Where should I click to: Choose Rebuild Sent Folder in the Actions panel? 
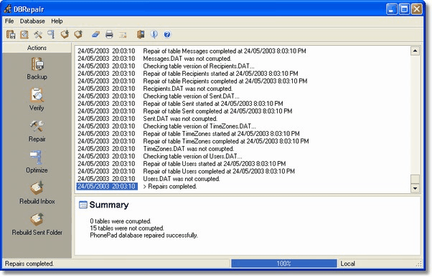37,224
